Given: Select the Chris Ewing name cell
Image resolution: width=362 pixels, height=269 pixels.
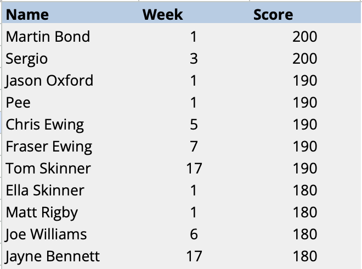Looking at the screenshot, I should (x=45, y=125).
